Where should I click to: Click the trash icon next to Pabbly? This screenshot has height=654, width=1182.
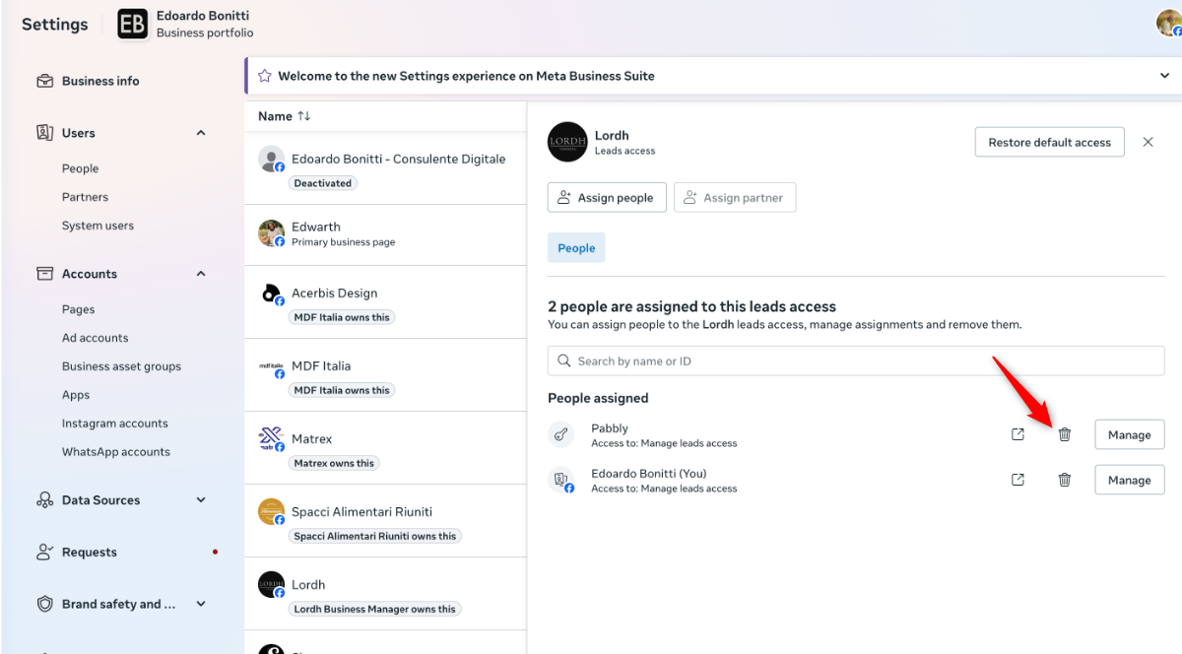pos(1064,434)
